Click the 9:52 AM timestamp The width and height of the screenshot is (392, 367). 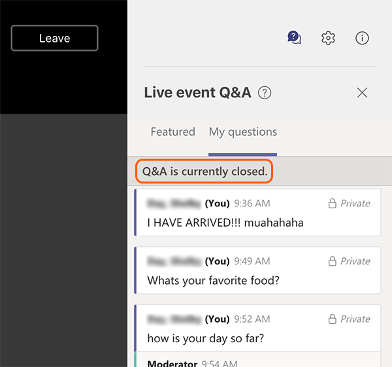[252, 319]
